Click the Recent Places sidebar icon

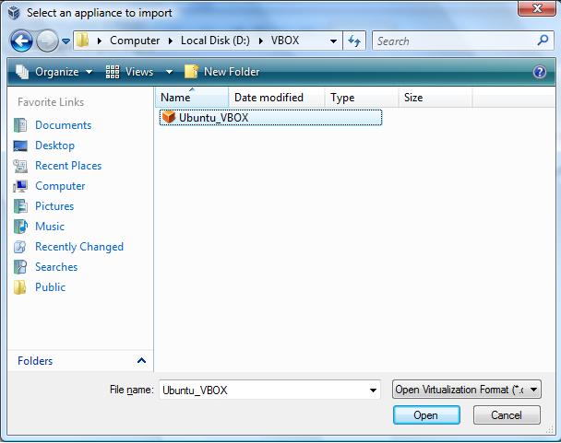[x=20, y=166]
